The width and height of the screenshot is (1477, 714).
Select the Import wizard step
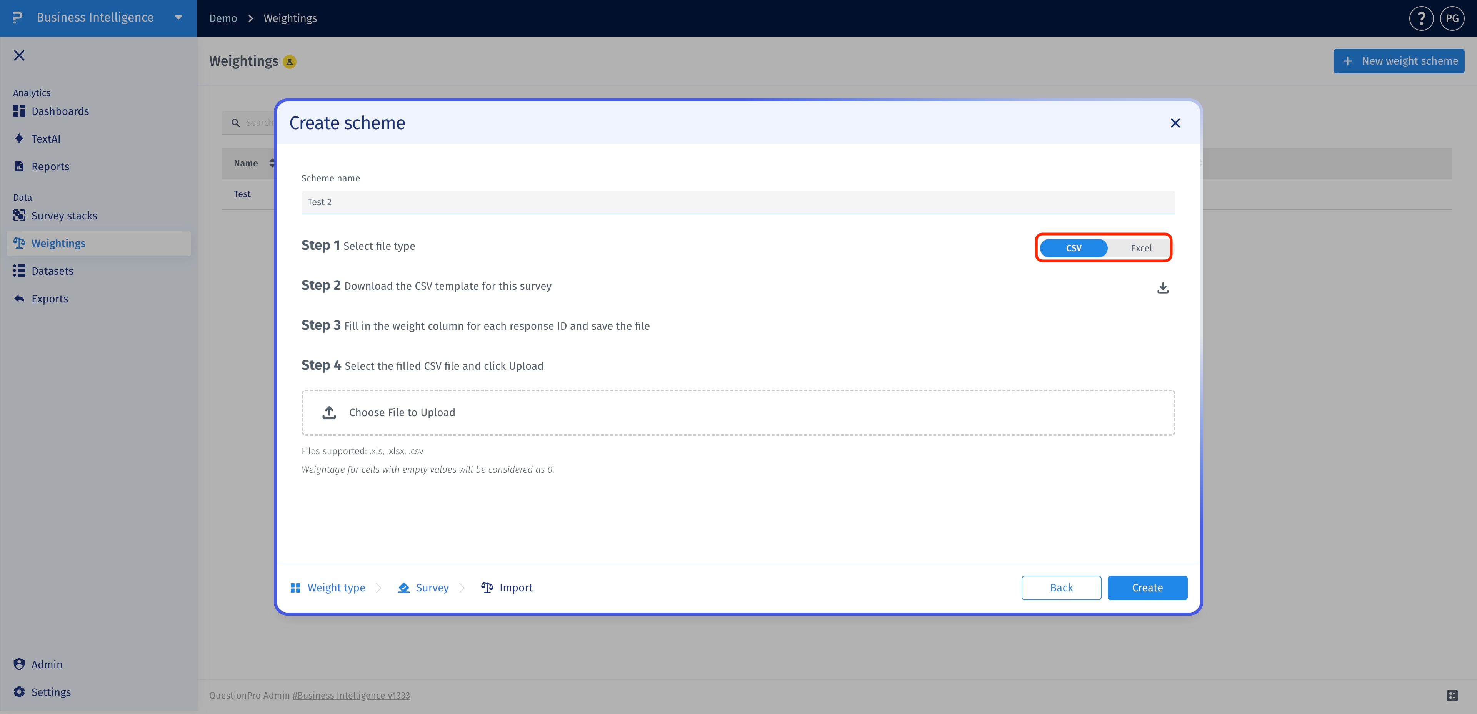point(507,588)
